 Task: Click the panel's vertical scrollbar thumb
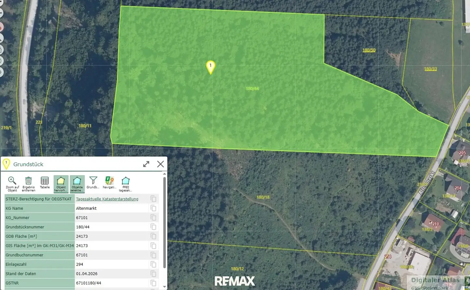(x=164, y=223)
